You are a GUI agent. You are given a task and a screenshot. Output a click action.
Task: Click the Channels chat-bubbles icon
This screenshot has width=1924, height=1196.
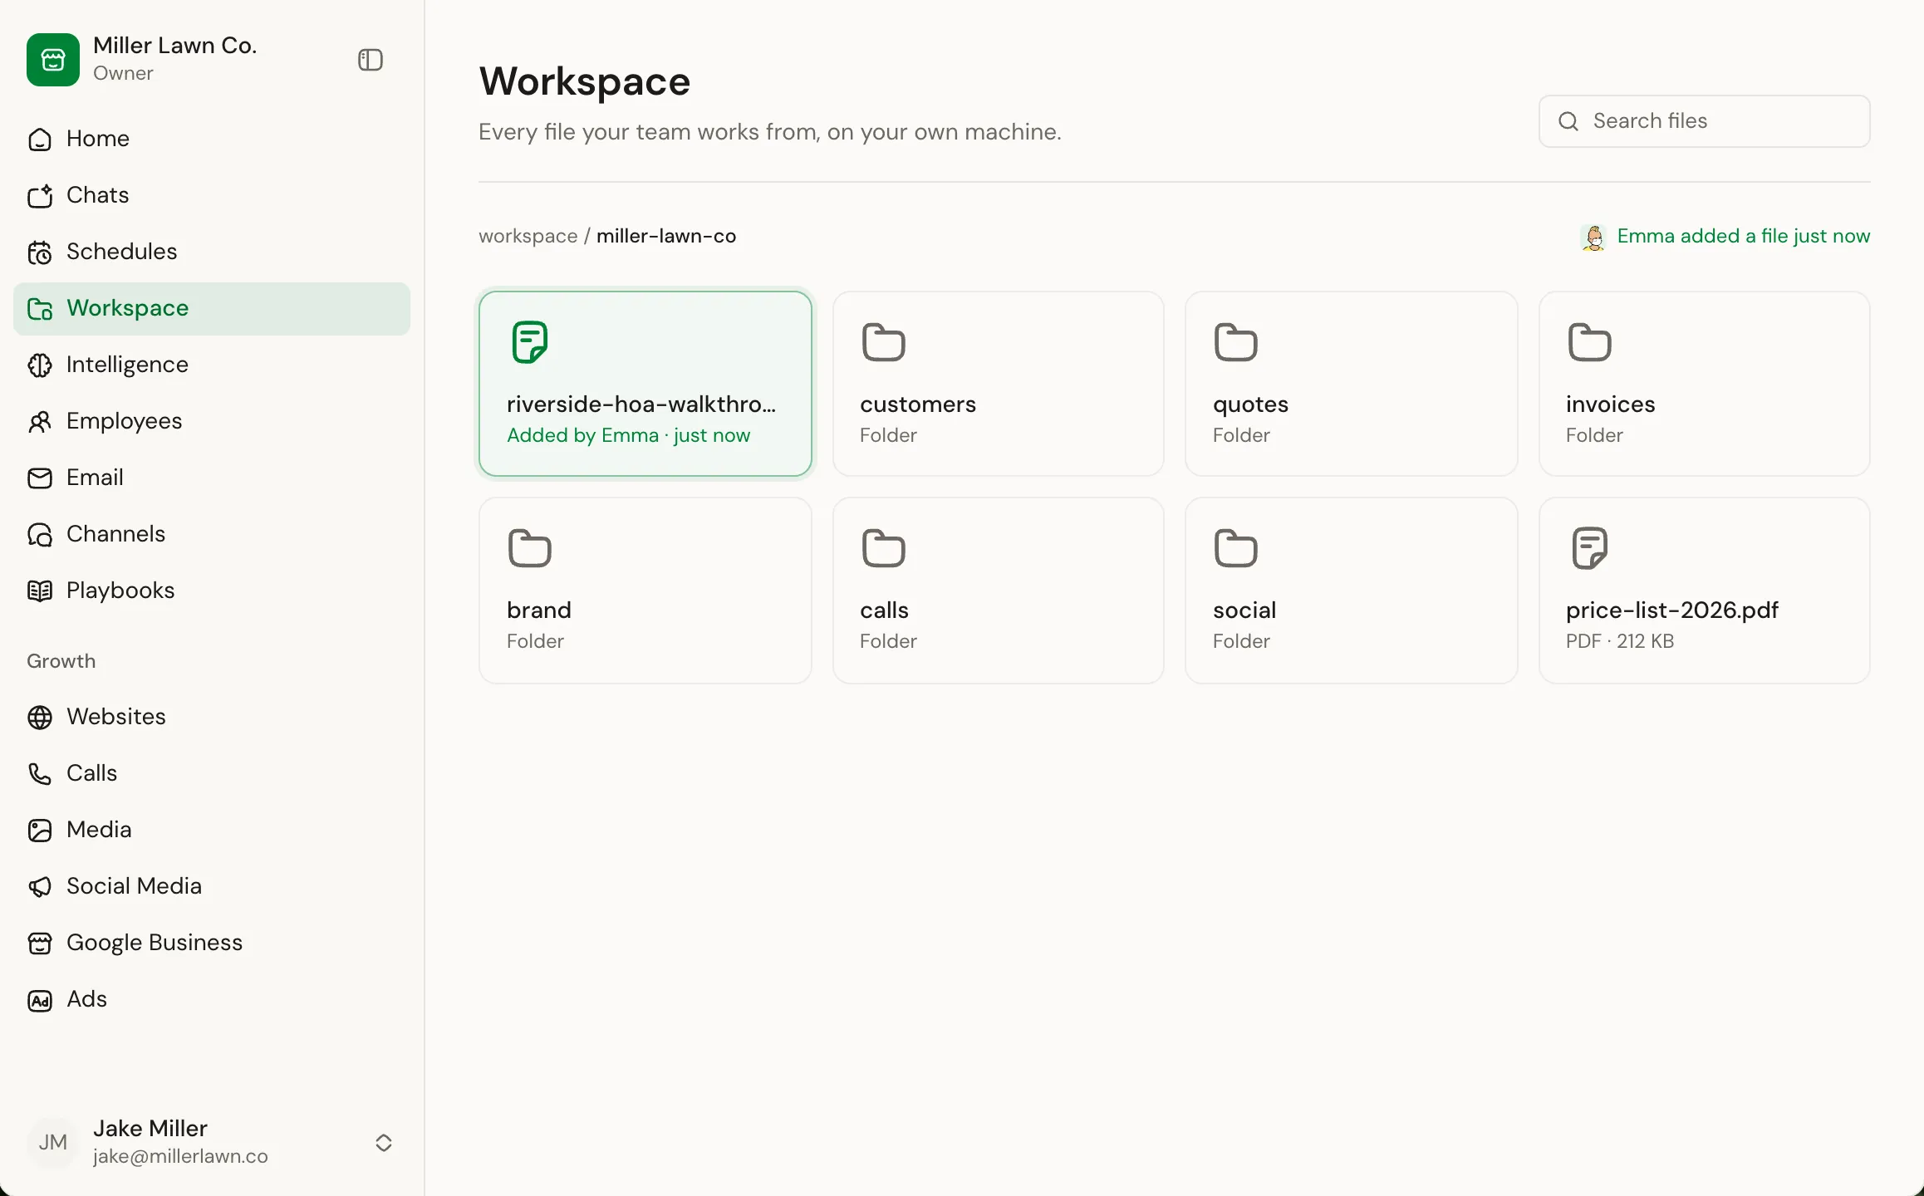[40, 534]
